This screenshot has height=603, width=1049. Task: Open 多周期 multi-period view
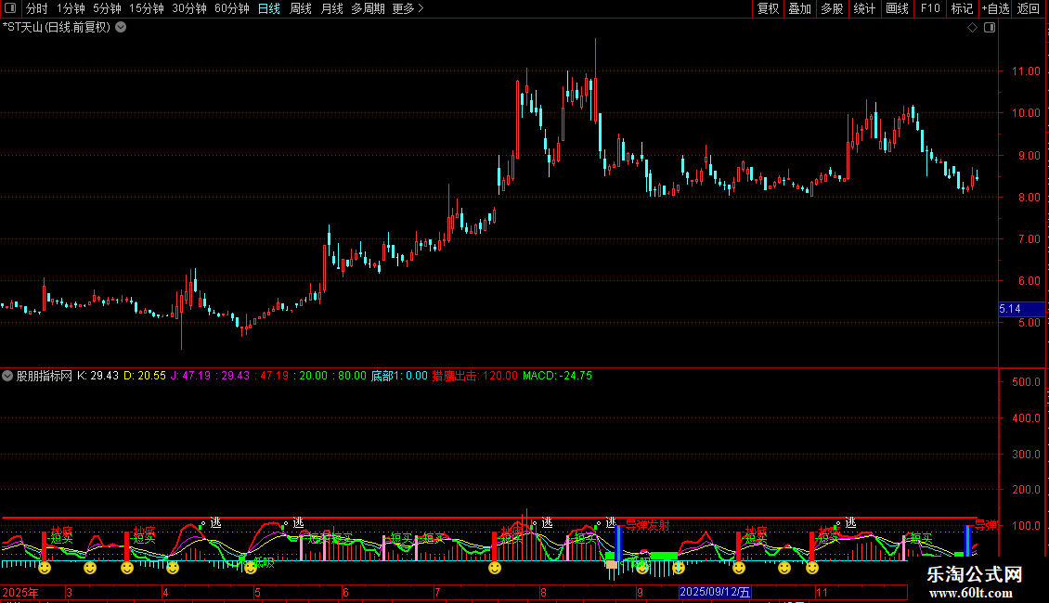tap(368, 8)
